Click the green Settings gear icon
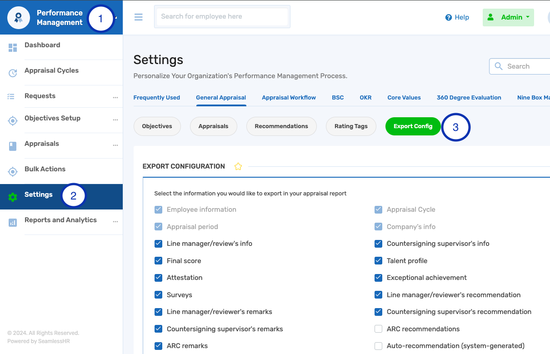Screen dimensions: 550x354 click(x=13, y=197)
